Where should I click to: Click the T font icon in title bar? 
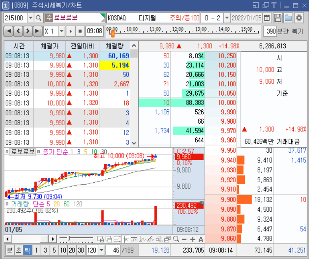(x=274, y=6)
